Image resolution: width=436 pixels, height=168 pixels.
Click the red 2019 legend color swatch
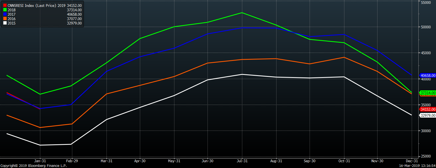(x=5, y=6)
